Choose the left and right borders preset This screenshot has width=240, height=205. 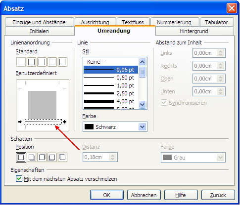[42, 62]
